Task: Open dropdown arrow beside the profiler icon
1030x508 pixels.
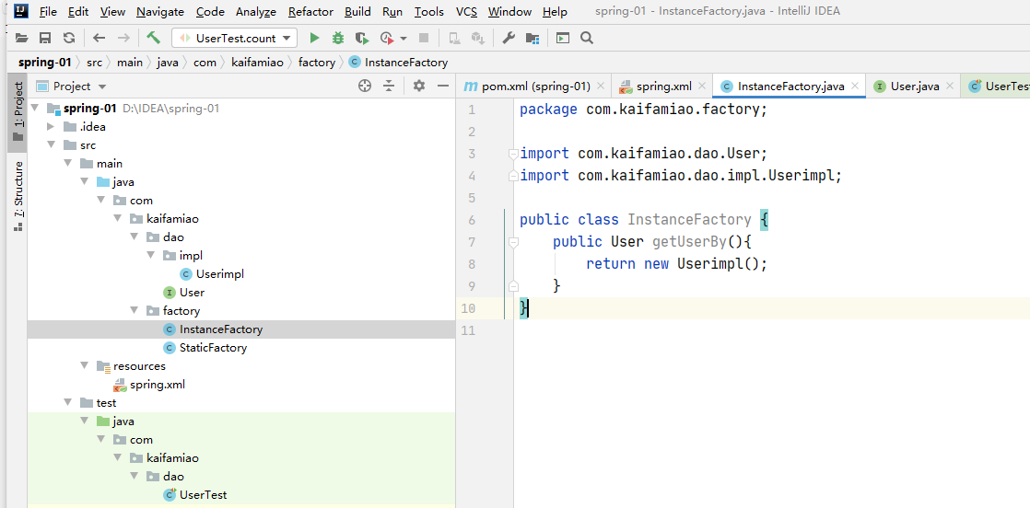Action: pyautogui.click(x=404, y=39)
